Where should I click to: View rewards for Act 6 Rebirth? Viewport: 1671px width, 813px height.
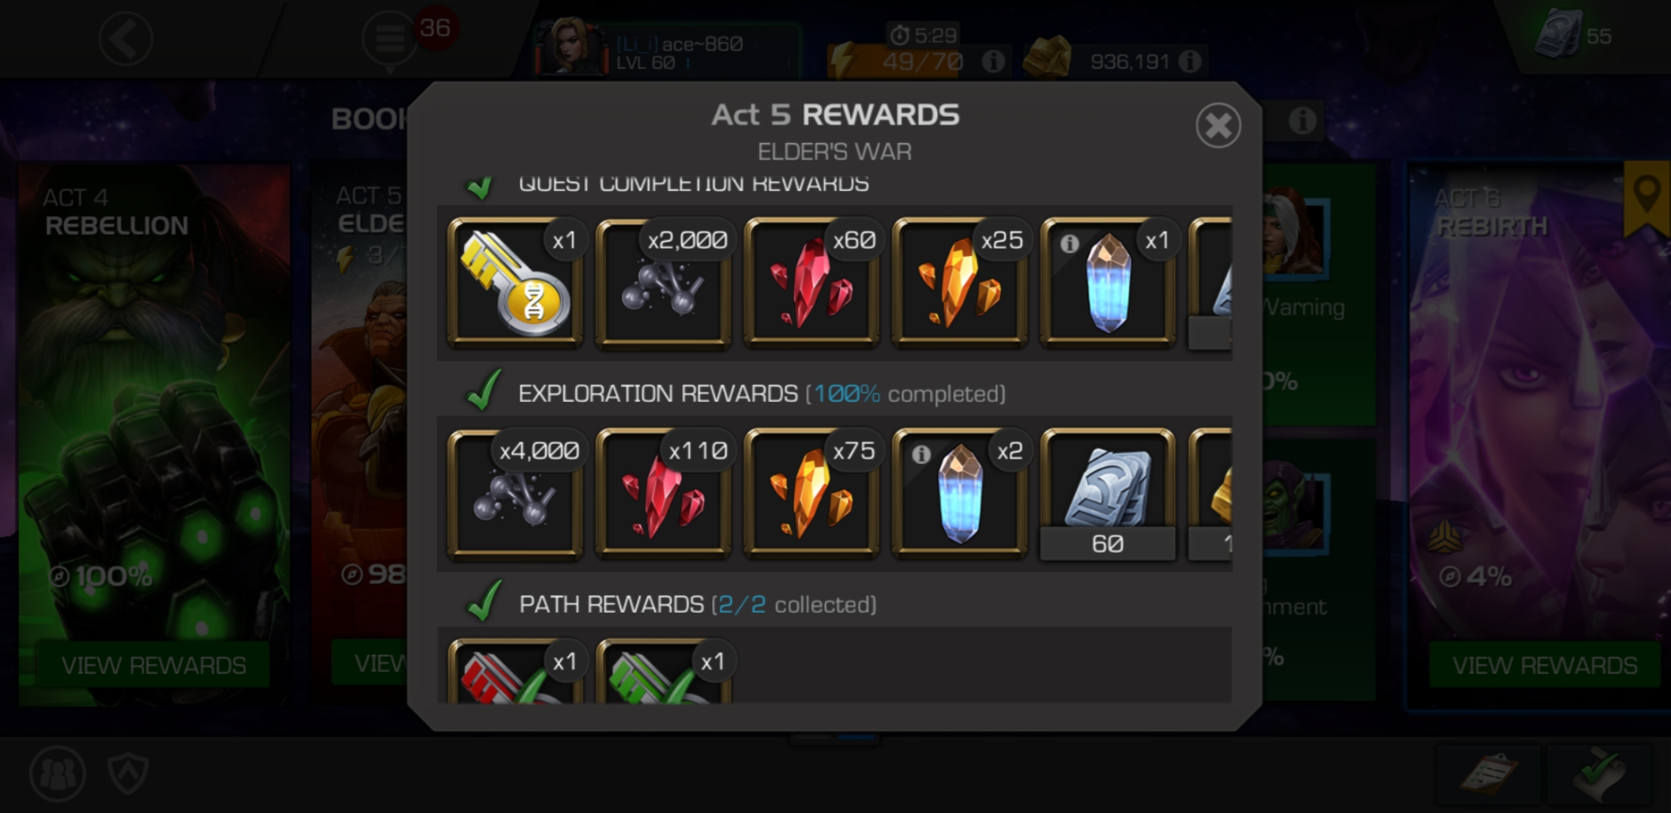[x=1545, y=665]
